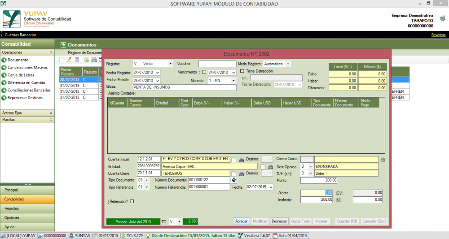
Task: Open the Favoritos link
Action: click(438, 35)
